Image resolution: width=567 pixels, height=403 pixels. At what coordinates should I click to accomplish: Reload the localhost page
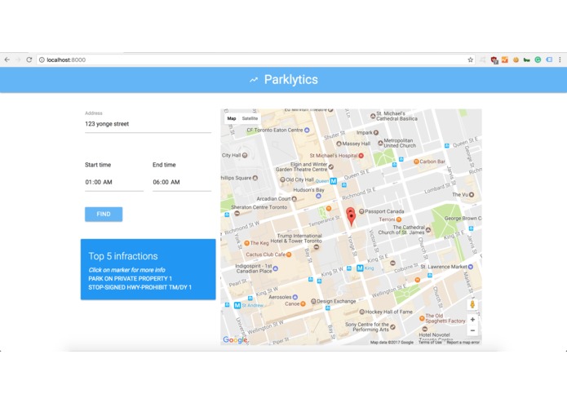click(29, 60)
